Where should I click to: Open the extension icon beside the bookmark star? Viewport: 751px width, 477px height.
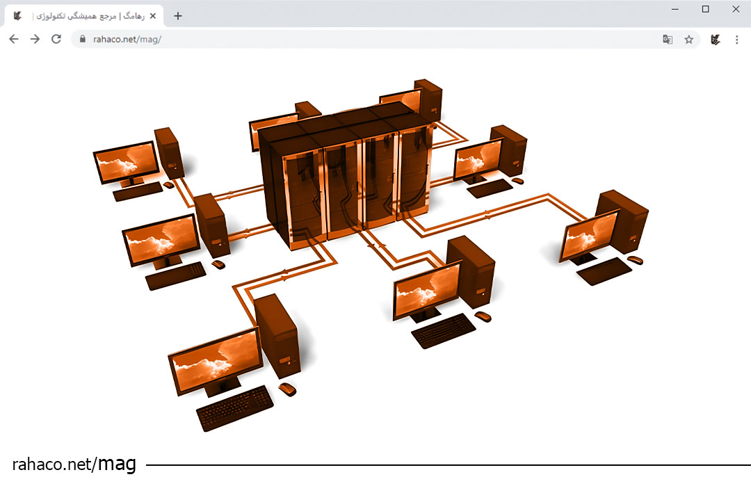click(715, 40)
